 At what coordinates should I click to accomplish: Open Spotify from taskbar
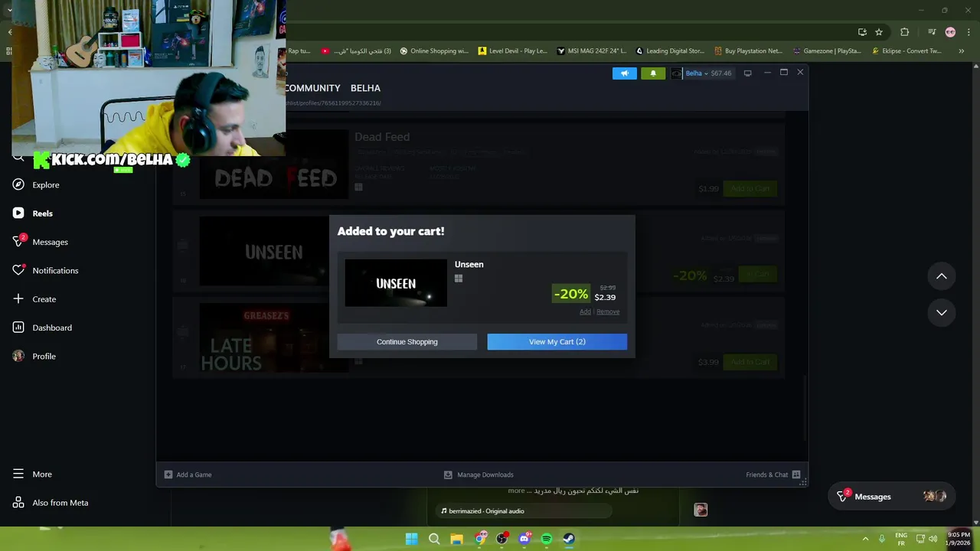click(x=547, y=539)
